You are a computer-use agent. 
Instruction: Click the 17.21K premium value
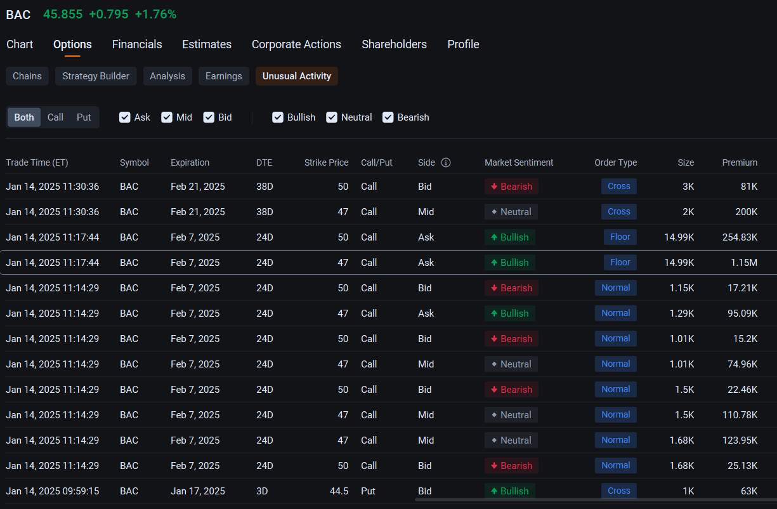pyautogui.click(x=742, y=288)
